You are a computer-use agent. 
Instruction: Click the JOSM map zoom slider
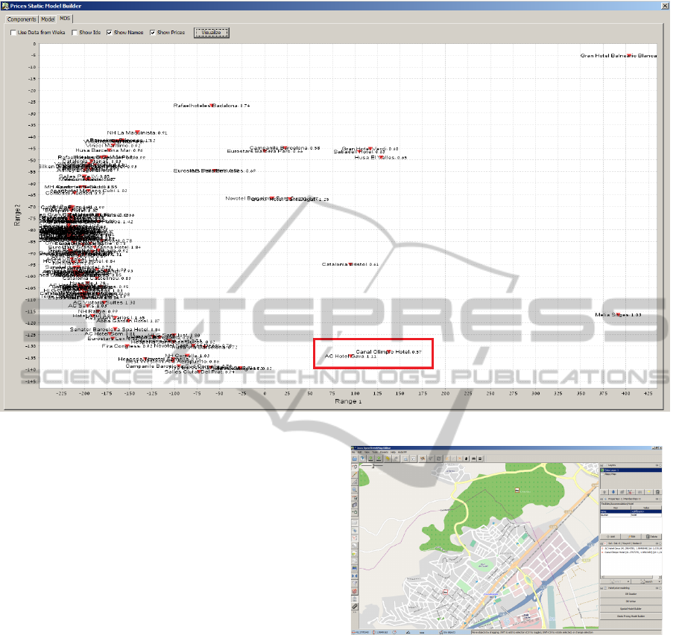[373, 466]
